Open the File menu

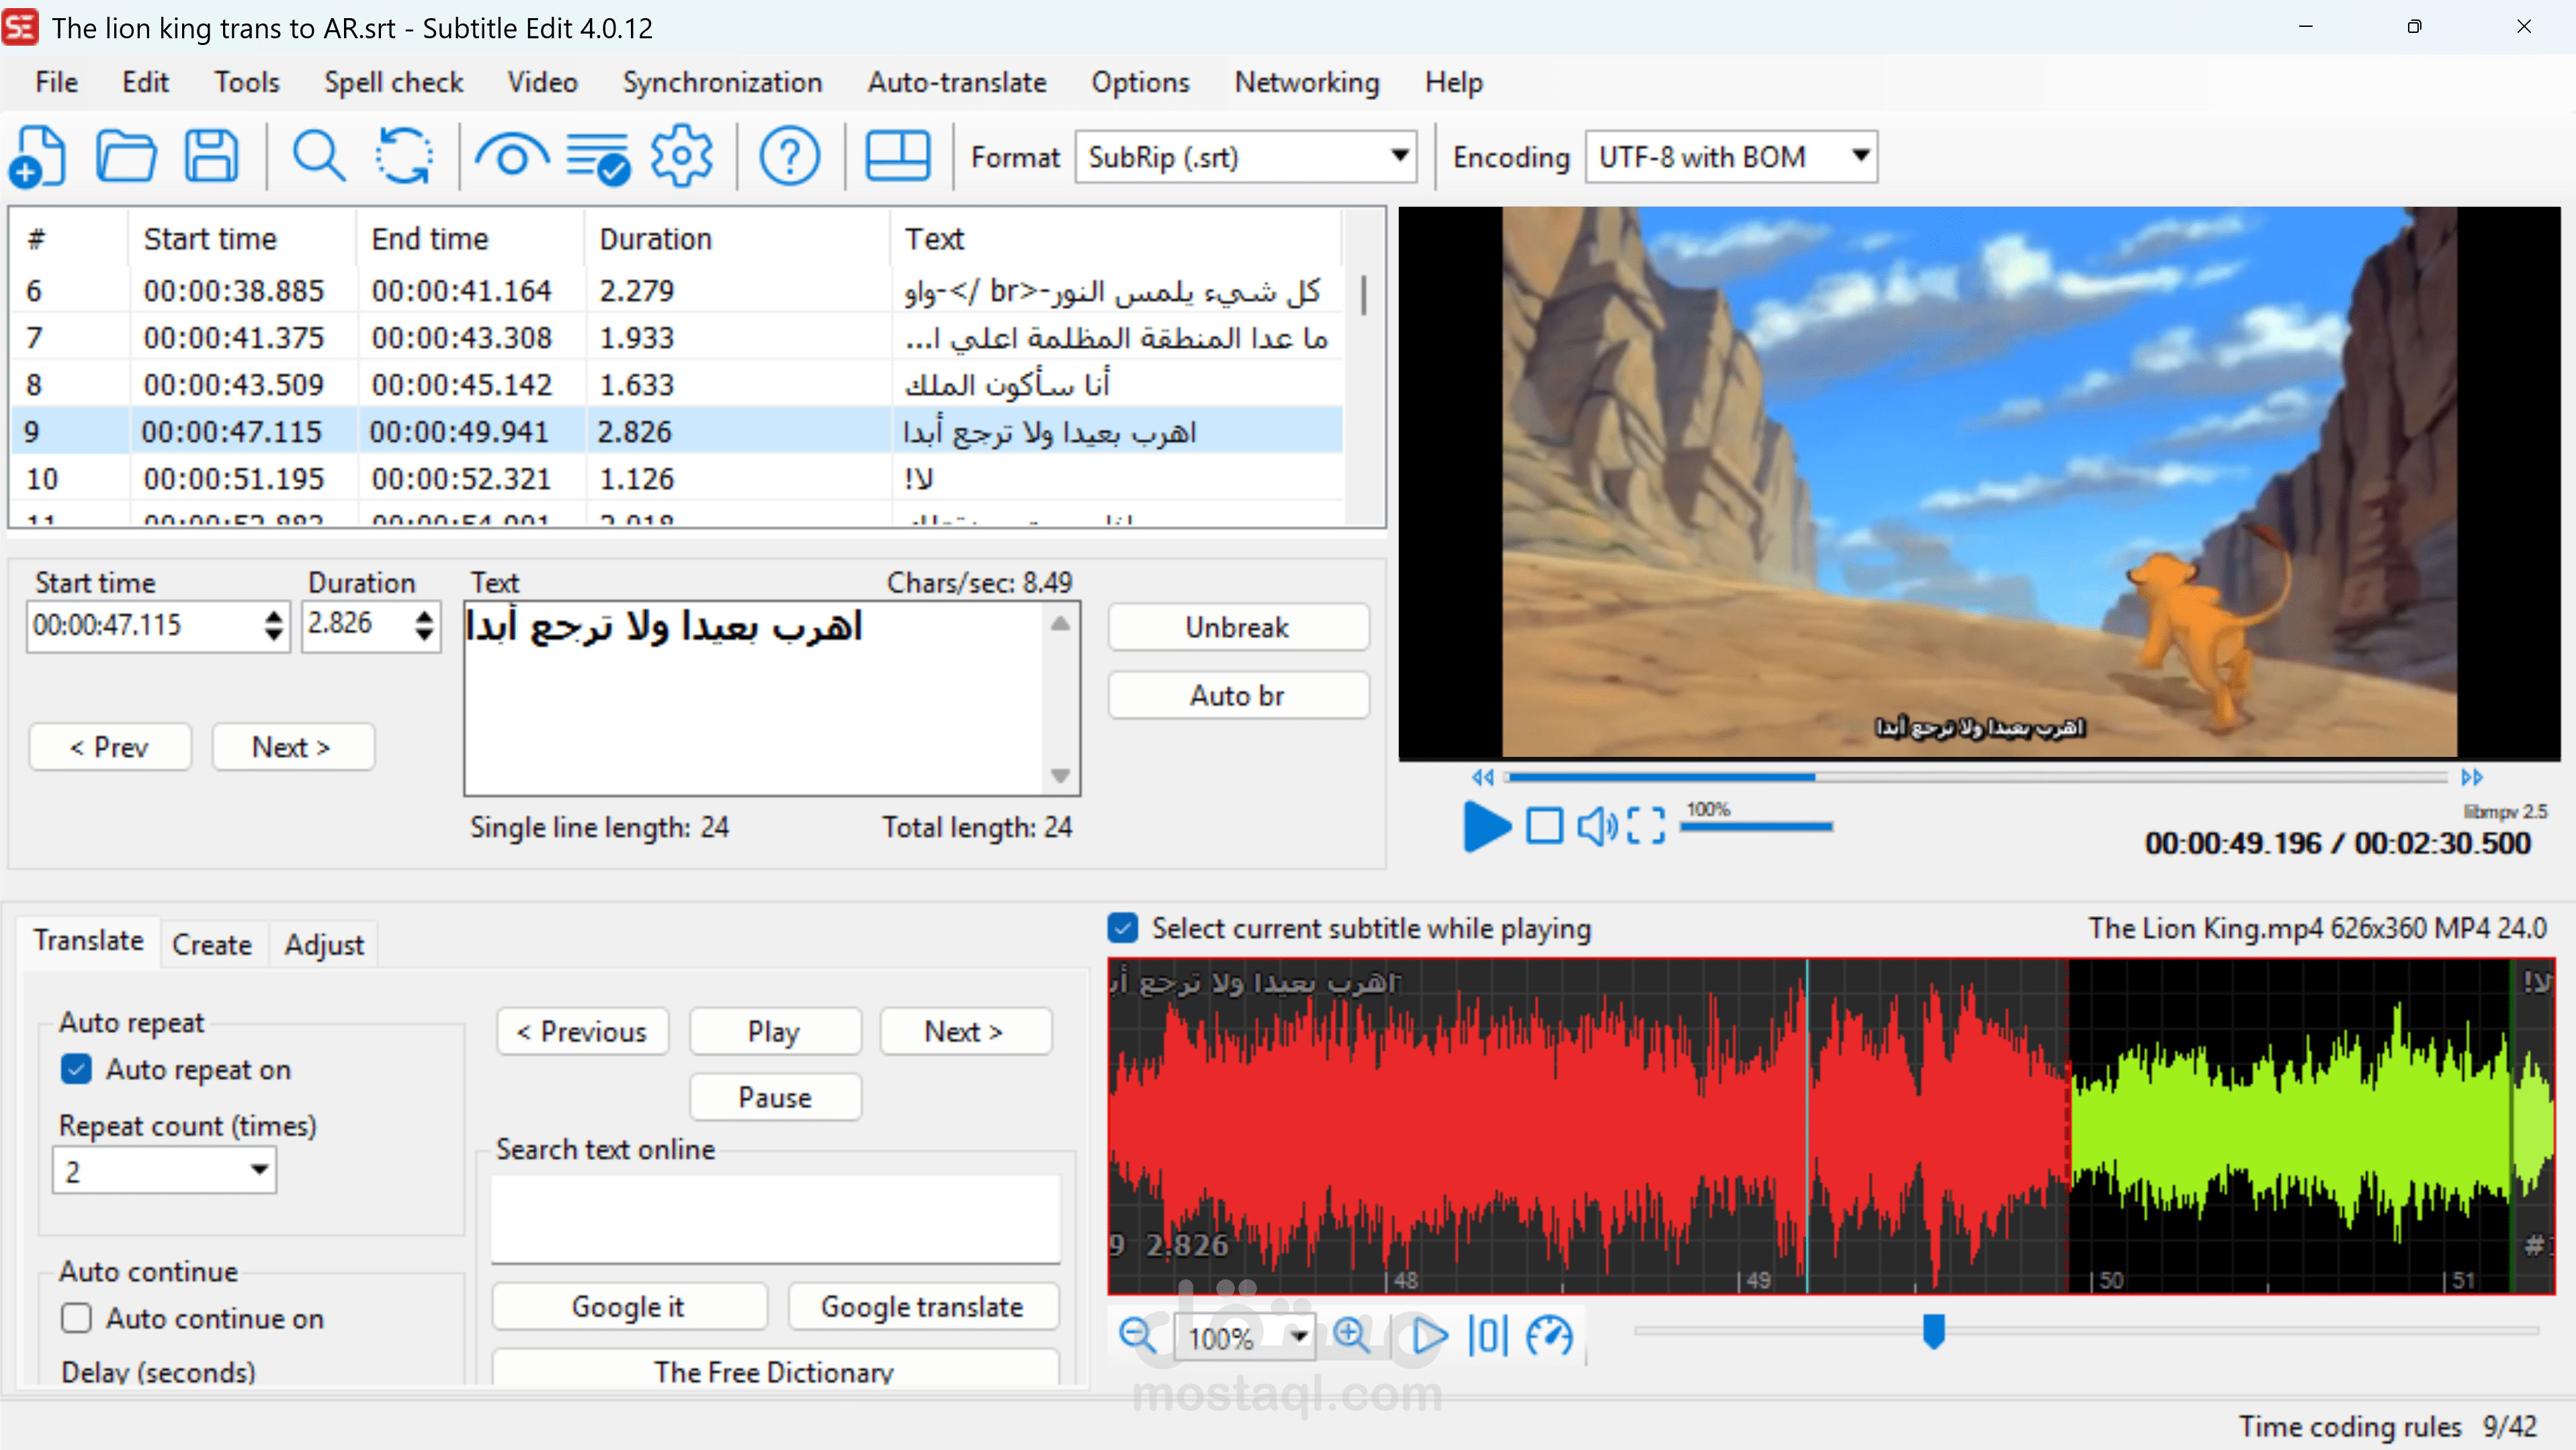click(x=56, y=83)
